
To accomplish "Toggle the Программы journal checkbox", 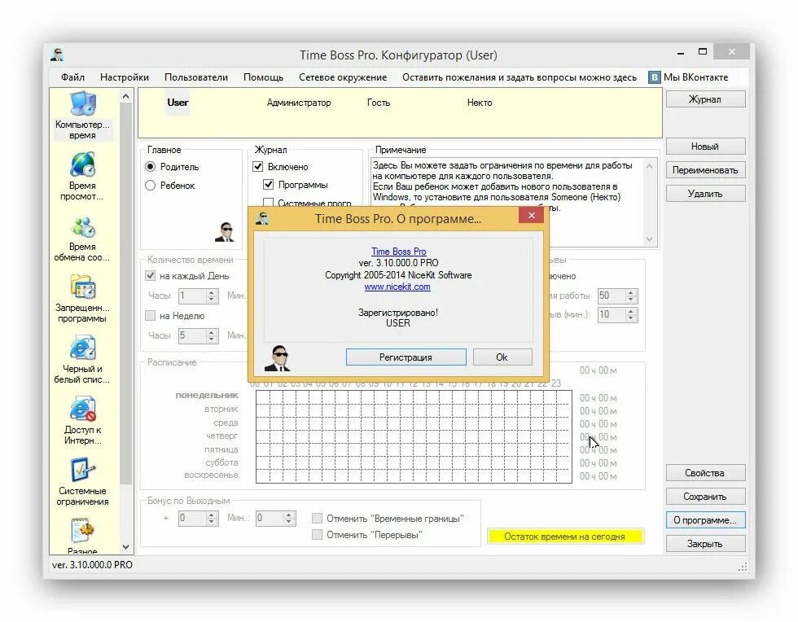I will pos(268,184).
